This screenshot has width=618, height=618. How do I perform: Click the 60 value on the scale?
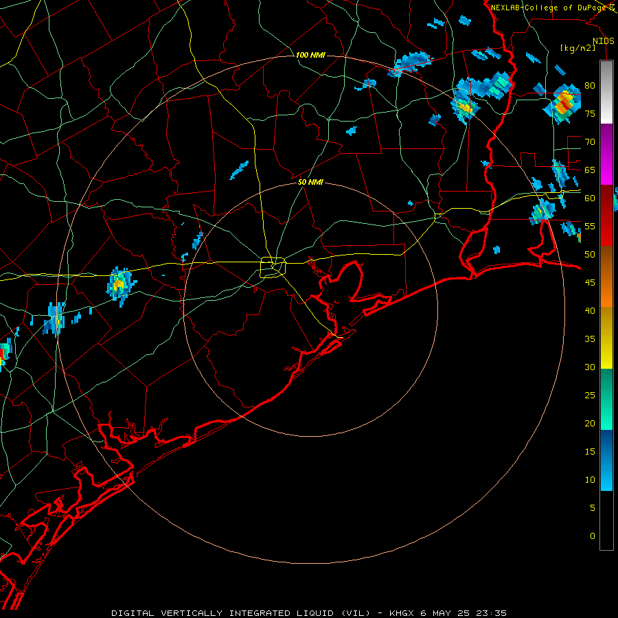click(590, 198)
